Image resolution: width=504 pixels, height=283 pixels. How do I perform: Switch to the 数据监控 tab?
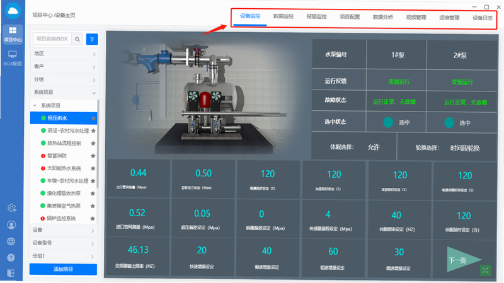[283, 16]
